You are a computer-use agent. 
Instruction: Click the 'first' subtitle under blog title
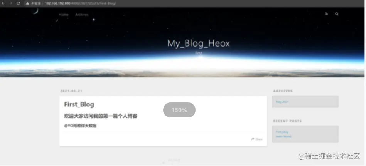click(x=199, y=53)
